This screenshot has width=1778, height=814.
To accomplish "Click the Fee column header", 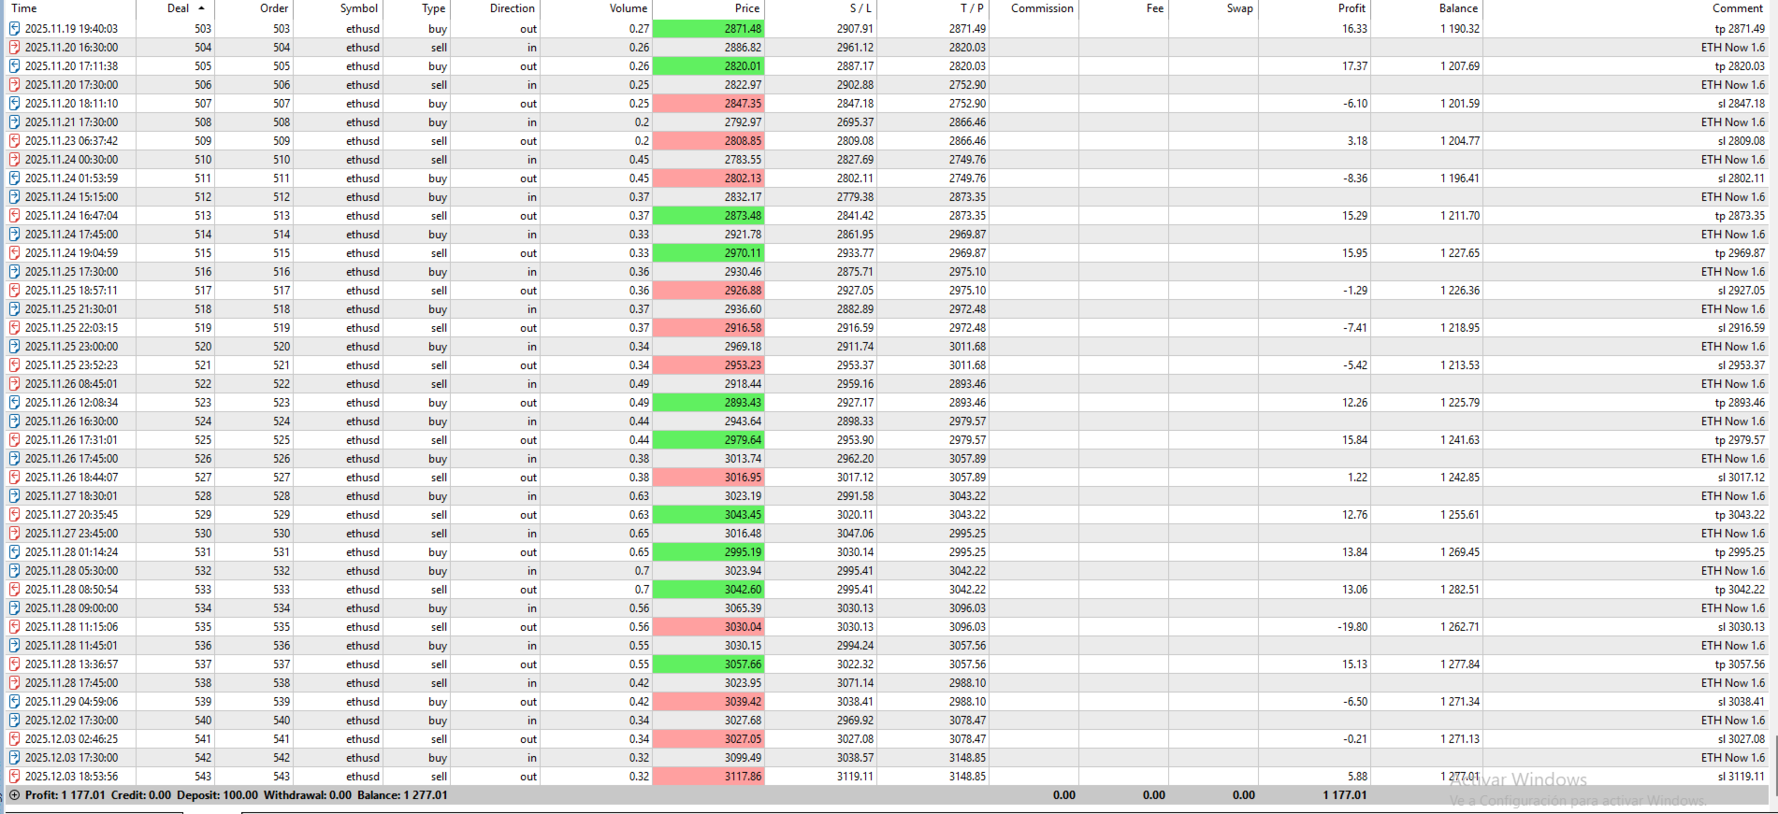I will (x=1155, y=8).
